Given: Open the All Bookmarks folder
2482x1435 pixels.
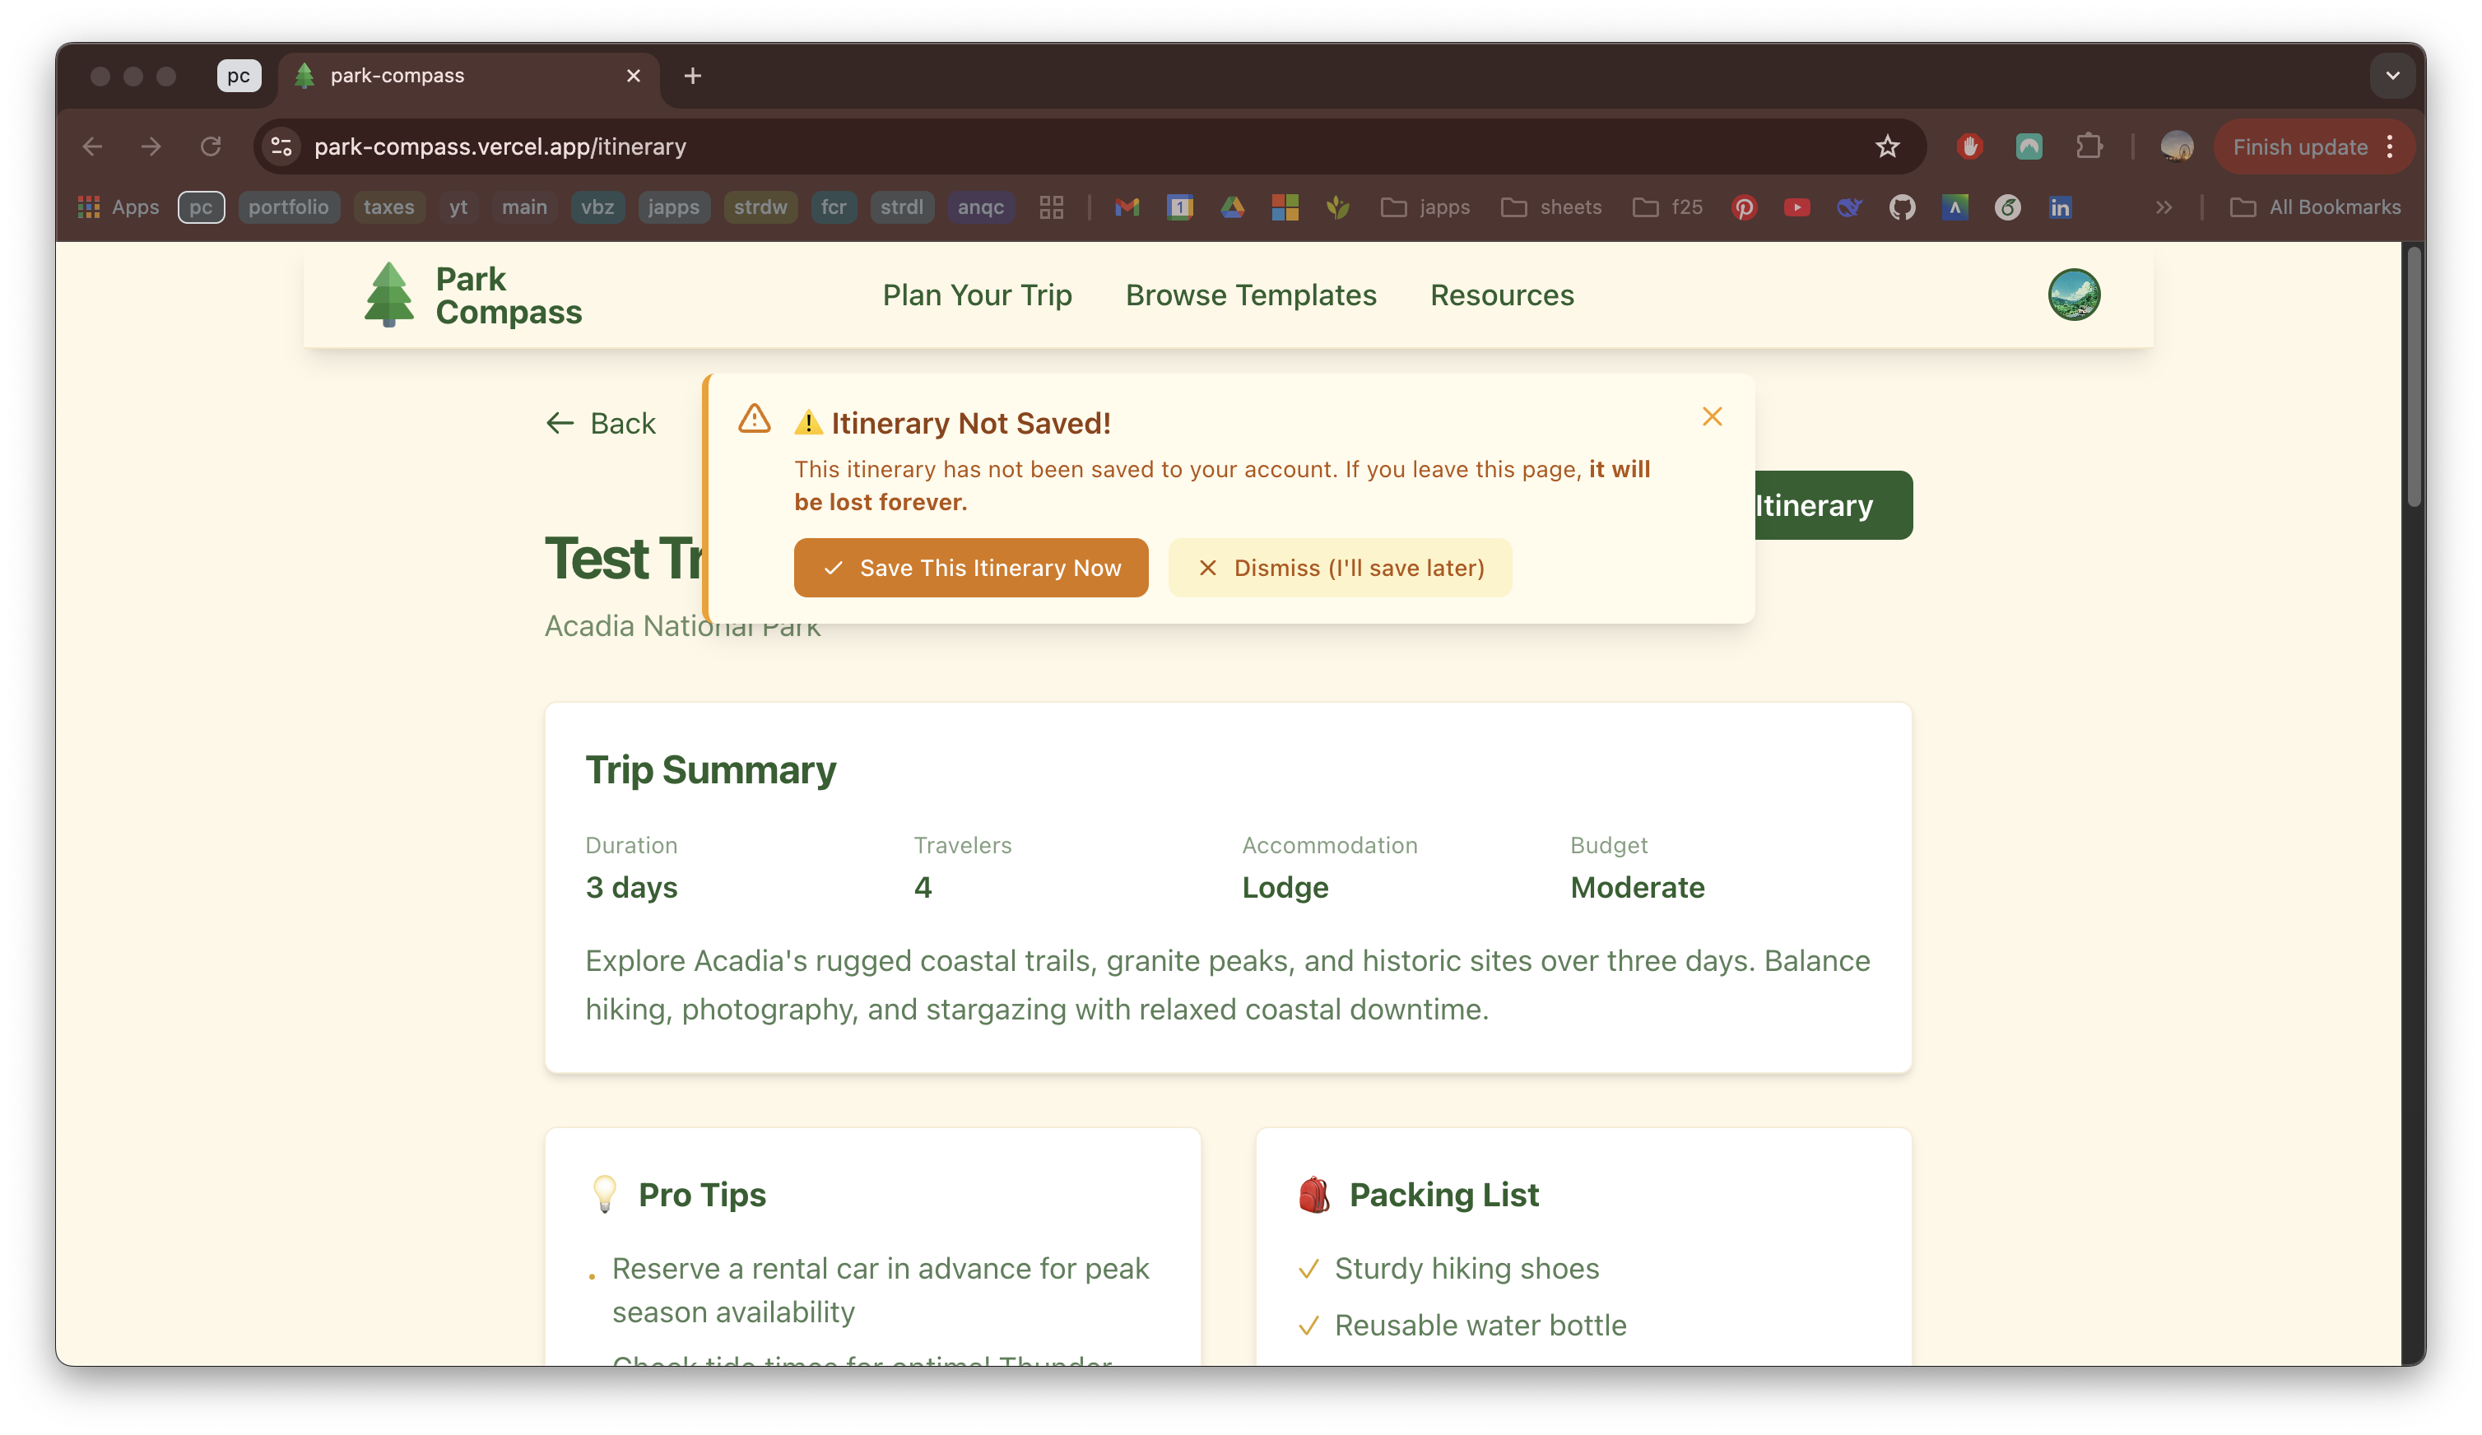Looking at the screenshot, I should (2316, 207).
